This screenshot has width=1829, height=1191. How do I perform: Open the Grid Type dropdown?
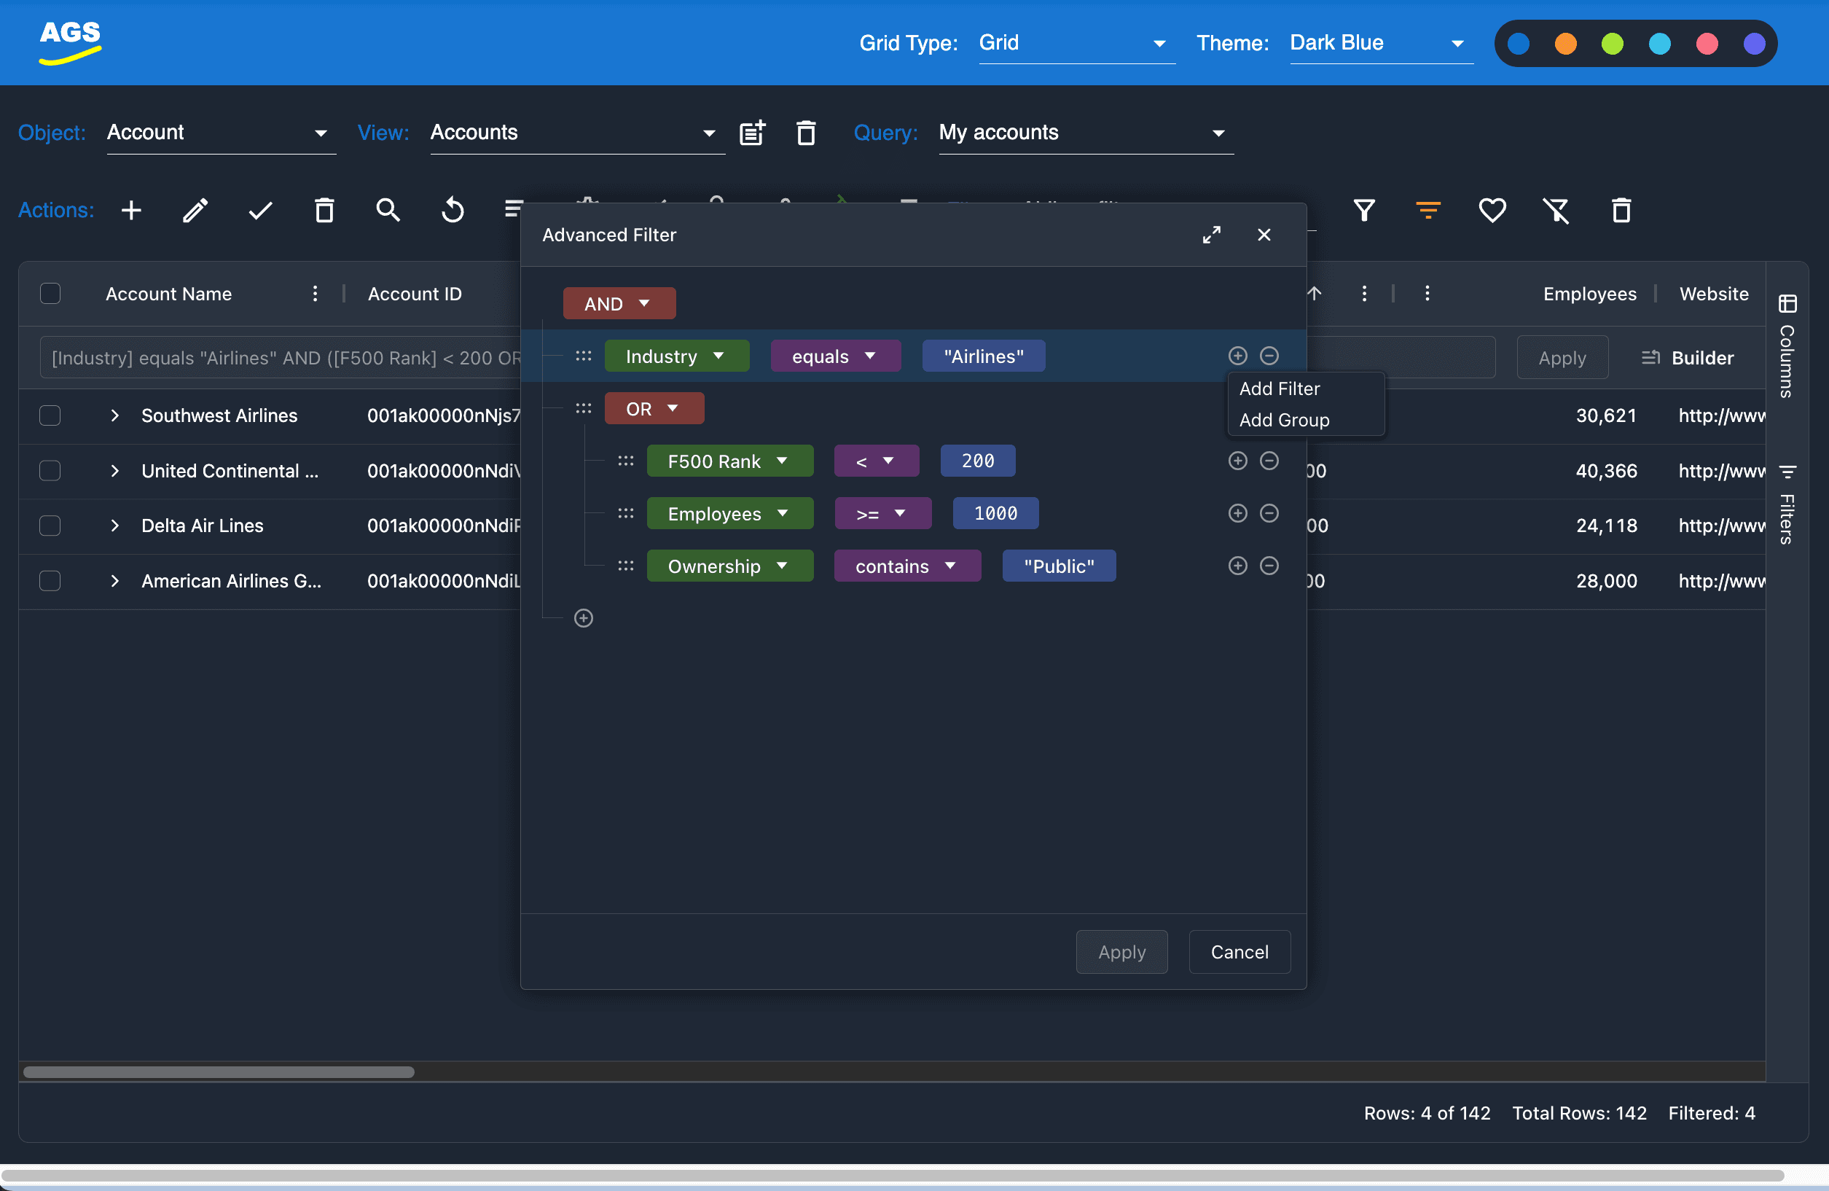[1077, 43]
